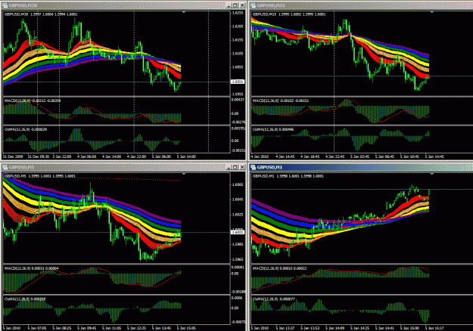Click the chart shift triangle in M1 chart
The height and width of the screenshot is (331, 473).
(x=432, y=174)
